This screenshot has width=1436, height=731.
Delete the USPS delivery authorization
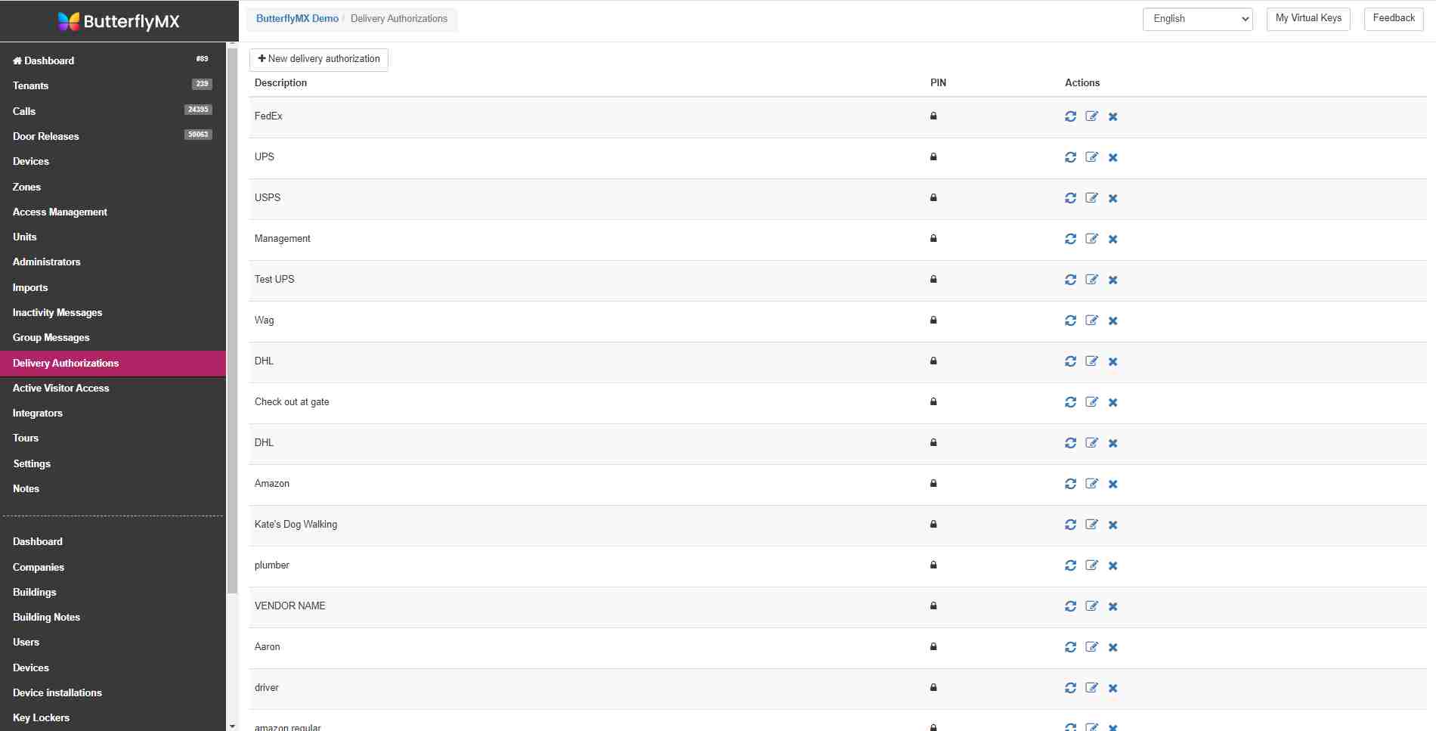click(x=1113, y=198)
